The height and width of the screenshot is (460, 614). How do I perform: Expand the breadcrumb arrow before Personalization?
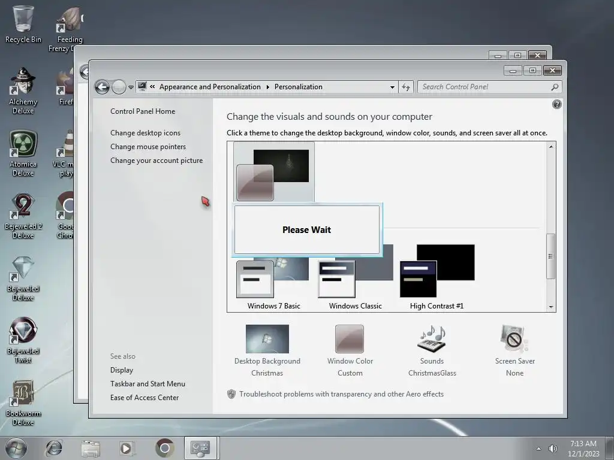pos(268,87)
